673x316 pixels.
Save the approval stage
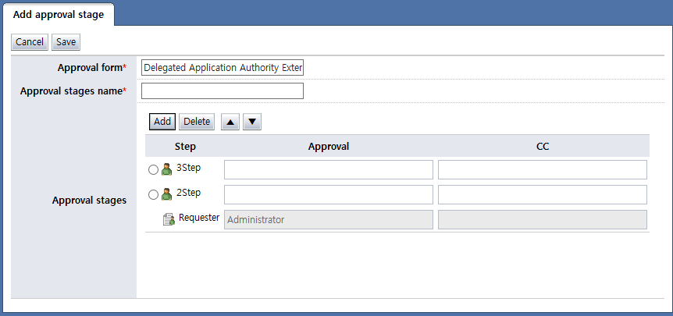pyautogui.click(x=66, y=42)
